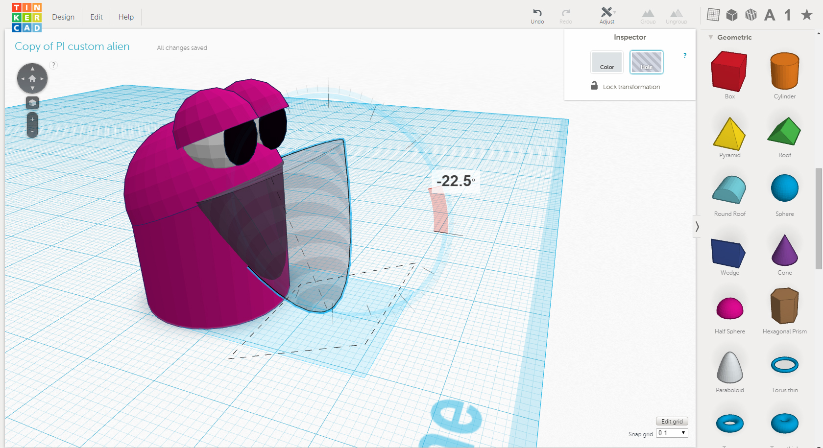Click the shapes panel scrollbar

tap(819, 218)
